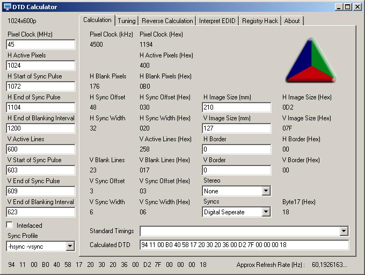Select the H Image Size (mm) field
The image size is (365, 275).
[236, 107]
